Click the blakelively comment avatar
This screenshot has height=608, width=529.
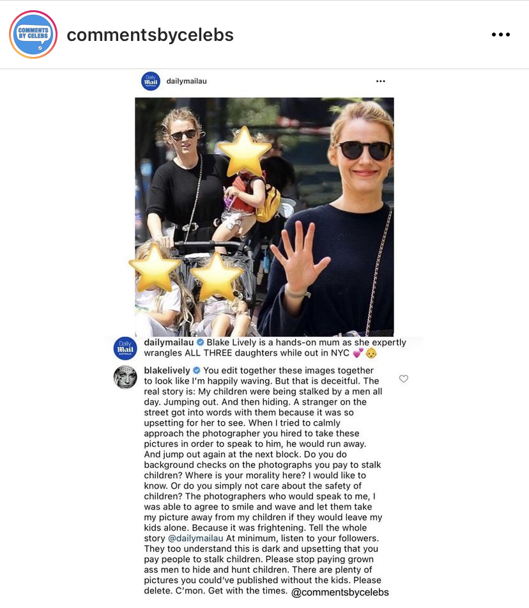[x=125, y=377]
